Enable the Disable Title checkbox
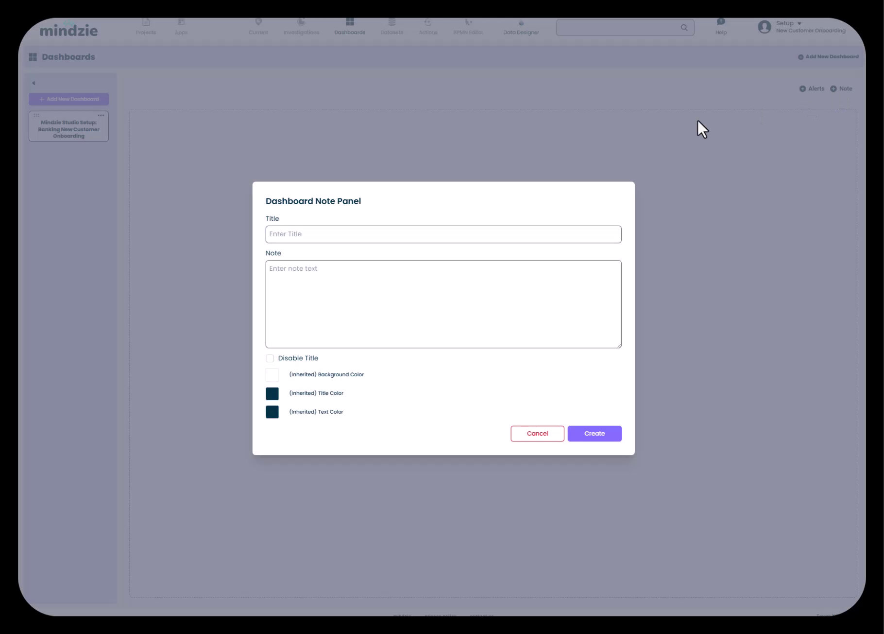This screenshot has width=884, height=634. point(270,358)
